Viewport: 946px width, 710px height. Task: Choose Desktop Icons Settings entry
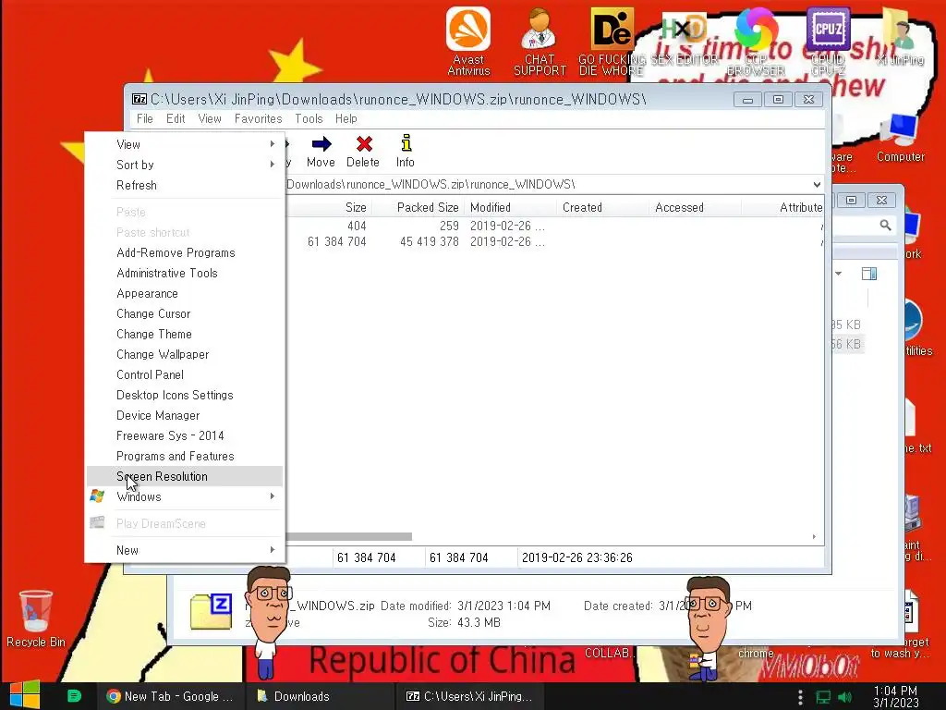tap(184, 395)
